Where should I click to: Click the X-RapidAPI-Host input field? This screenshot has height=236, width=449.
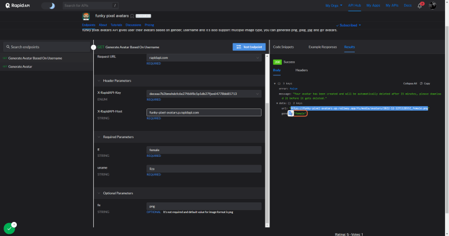click(x=204, y=112)
